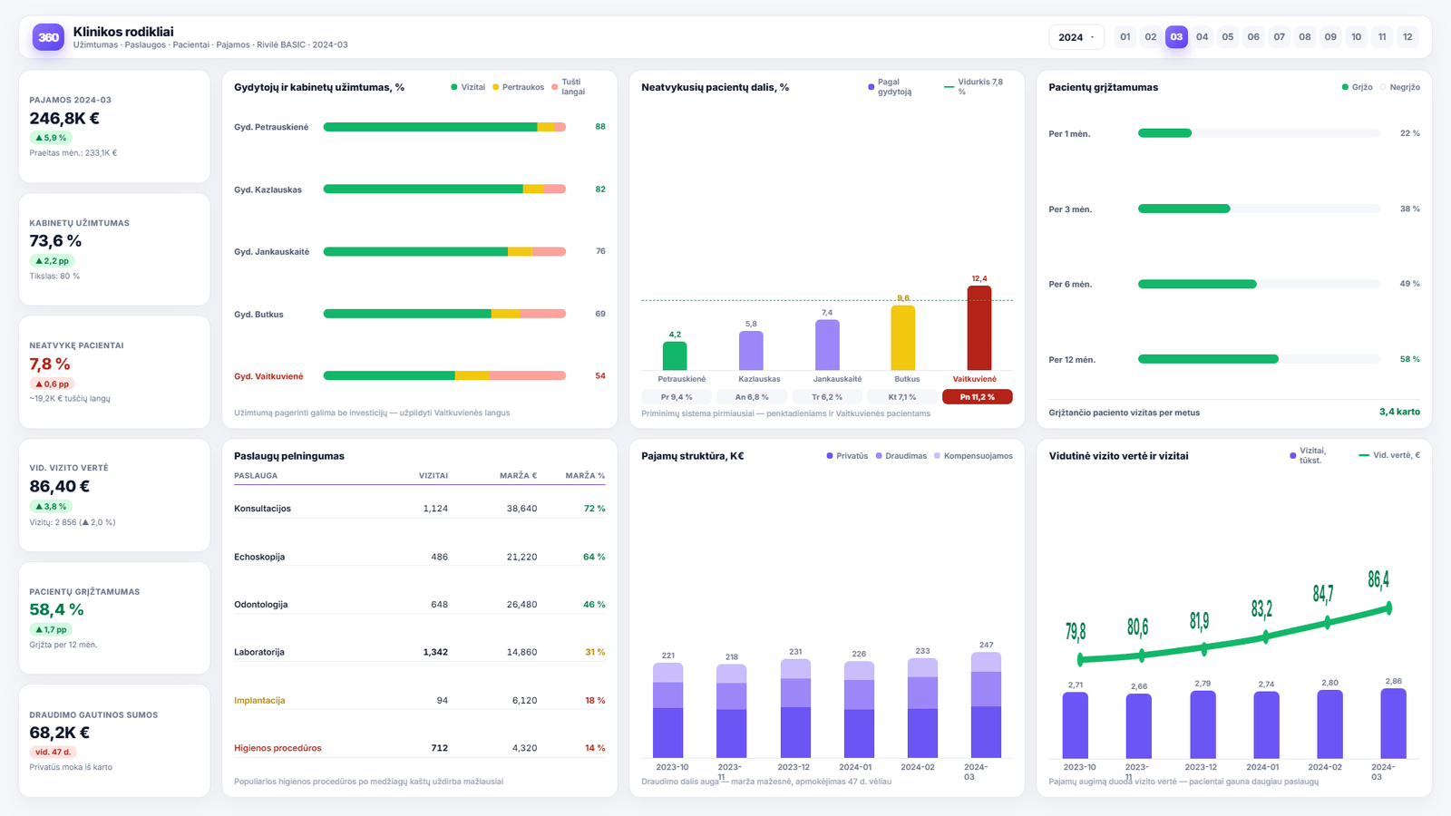Viewport: 1451px width, 816px height.
Task: Click the red Pn 11,2 % chip
Action: click(x=978, y=397)
